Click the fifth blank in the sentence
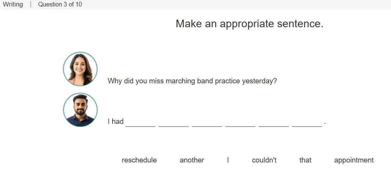391x181 pixels. tap(274, 123)
